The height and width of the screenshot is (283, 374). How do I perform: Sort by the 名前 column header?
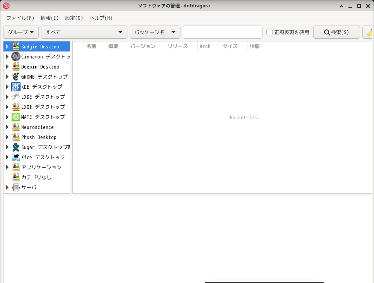coord(95,46)
